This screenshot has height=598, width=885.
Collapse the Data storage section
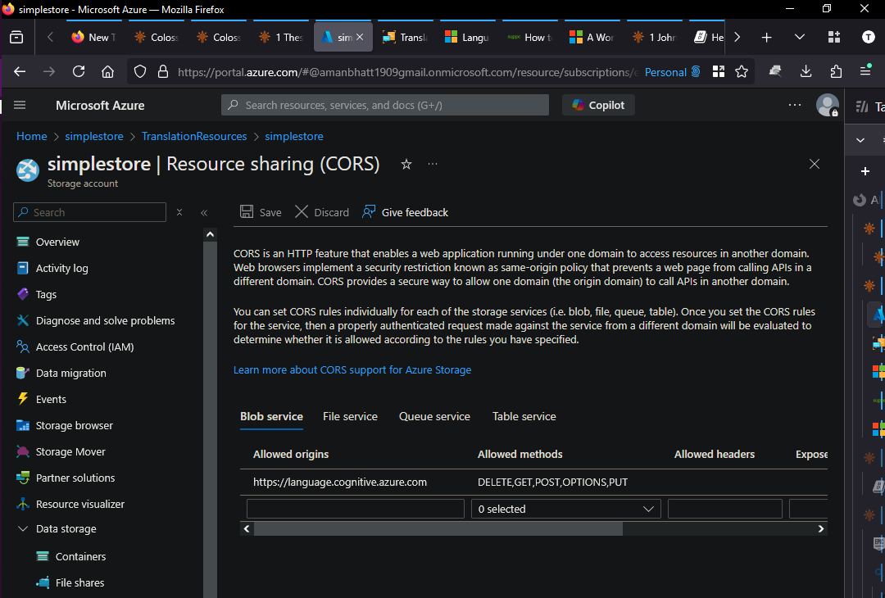[22, 529]
